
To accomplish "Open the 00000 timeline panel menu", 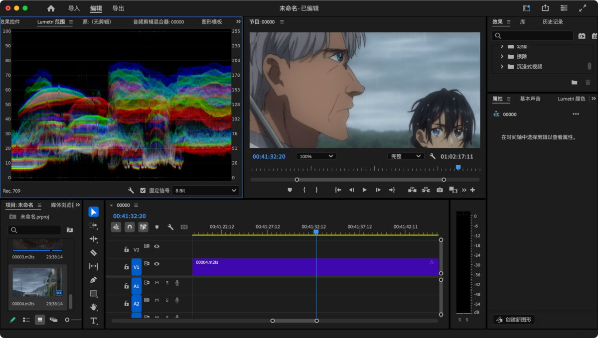I will point(136,205).
